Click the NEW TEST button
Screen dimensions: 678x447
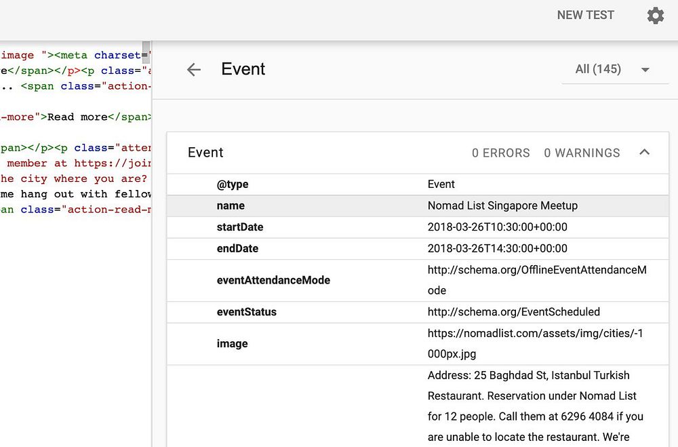pos(586,15)
